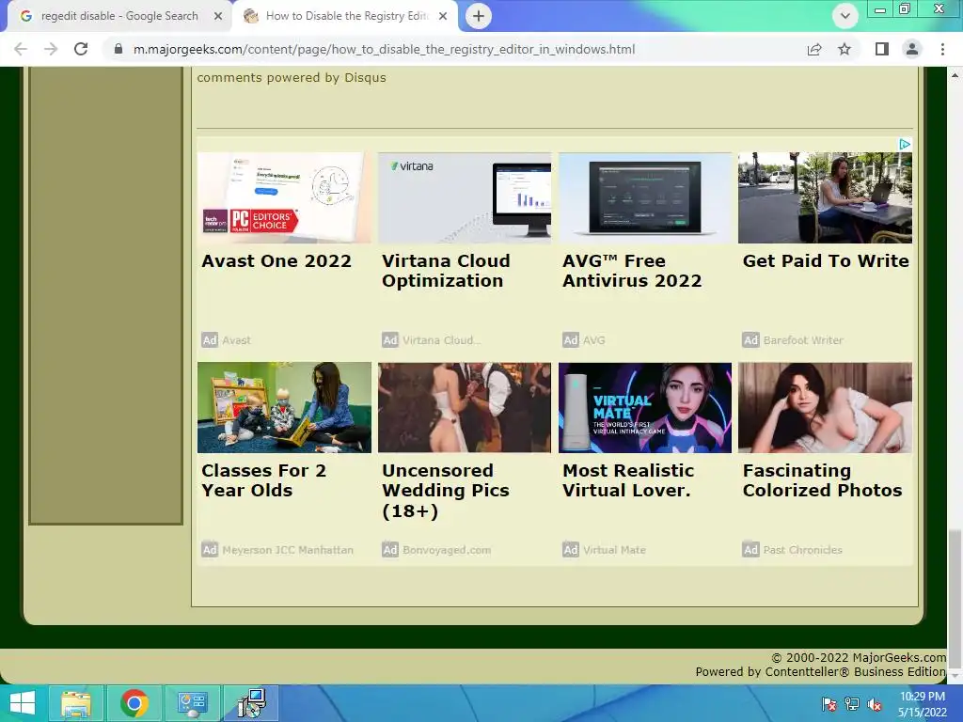Close the Google Search tab
Image resolution: width=963 pixels, height=722 pixels.
pos(217,16)
